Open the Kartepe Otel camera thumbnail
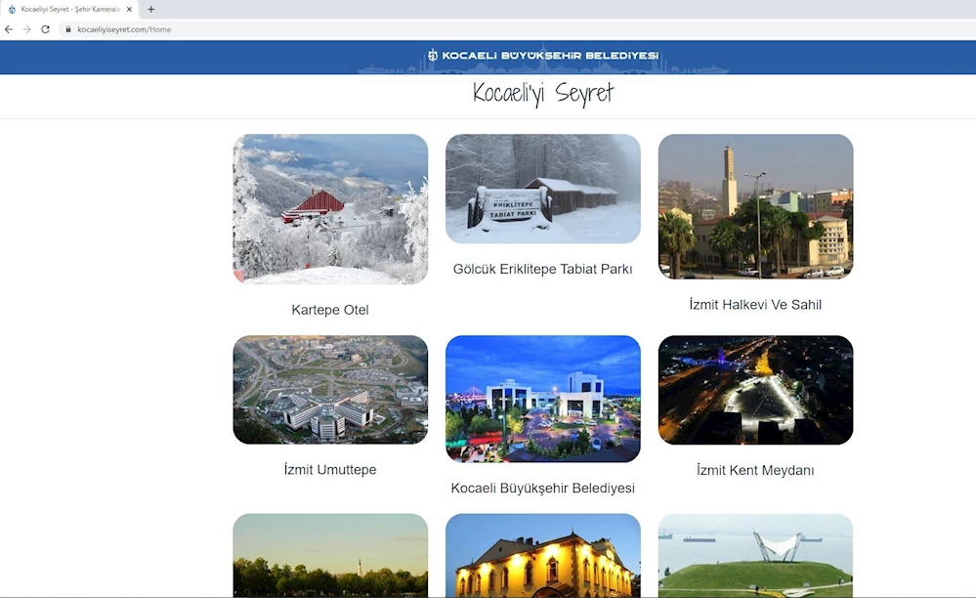 [x=330, y=209]
